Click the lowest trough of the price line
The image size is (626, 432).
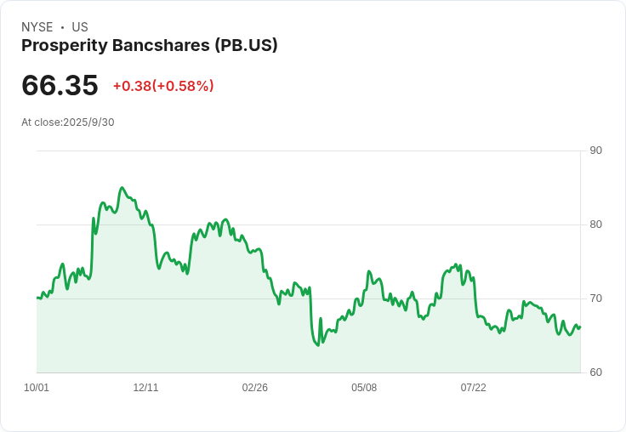[318, 344]
